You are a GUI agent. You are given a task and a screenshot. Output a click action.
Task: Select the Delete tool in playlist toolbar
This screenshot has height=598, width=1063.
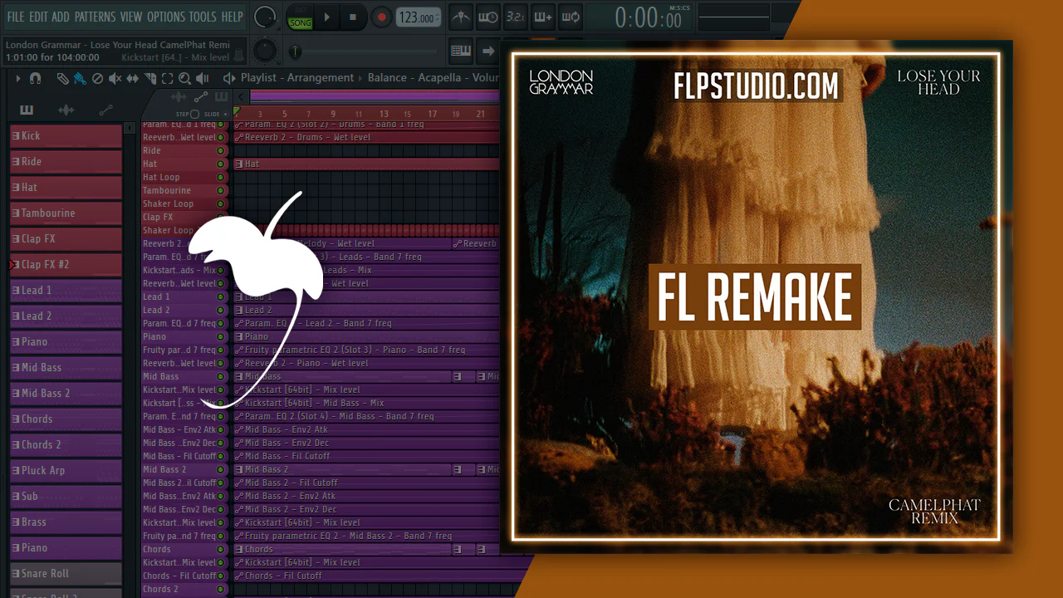pyautogui.click(x=97, y=78)
